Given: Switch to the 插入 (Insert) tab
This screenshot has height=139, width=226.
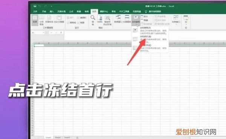Looking at the screenshot, I should (52, 11).
